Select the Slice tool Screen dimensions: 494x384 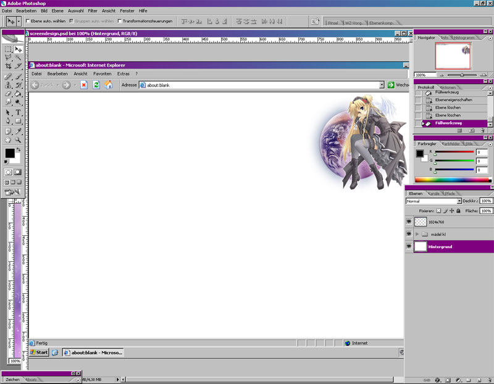click(19, 65)
